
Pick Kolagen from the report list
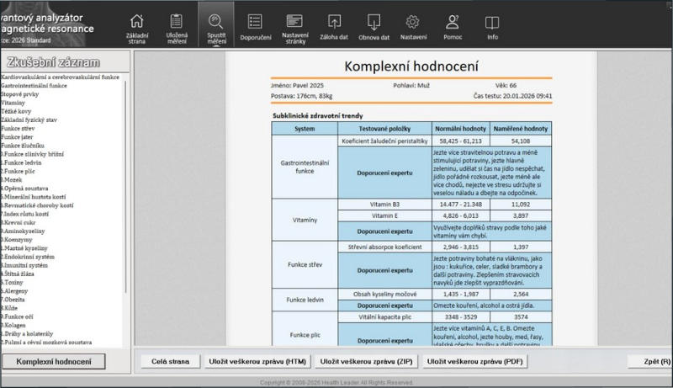[x=20, y=324]
